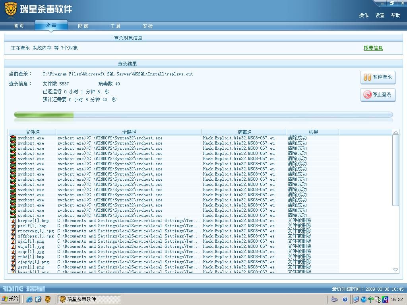Select file name sffpbpss[1].jpg
Image resolution: width=407 pixels, height=305 pixels.
pyautogui.click(x=36, y=236)
